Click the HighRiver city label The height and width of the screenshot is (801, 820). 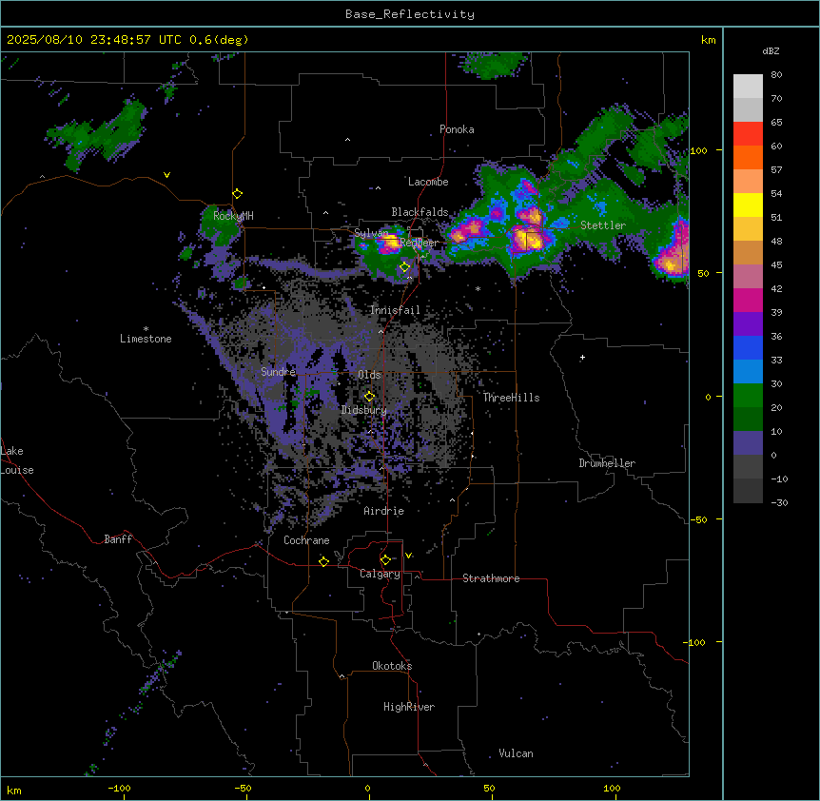[409, 707]
